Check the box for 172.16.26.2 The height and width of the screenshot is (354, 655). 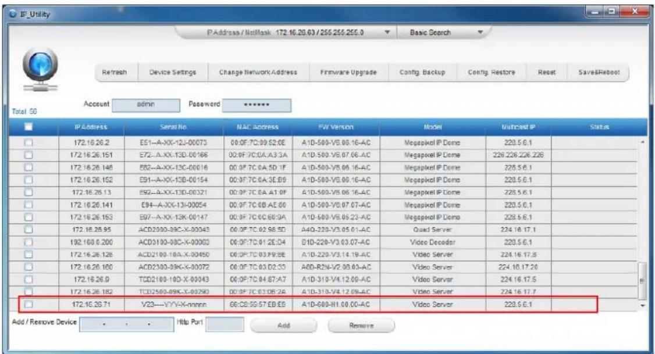click(x=29, y=143)
